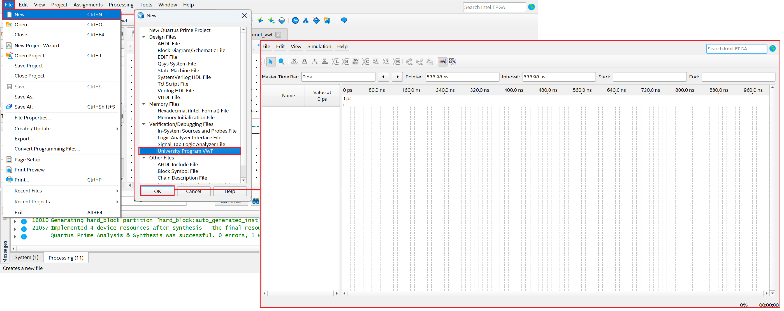784x311 pixels.
Task: Click the binoculars icon below the New dialog
Action: (256, 201)
